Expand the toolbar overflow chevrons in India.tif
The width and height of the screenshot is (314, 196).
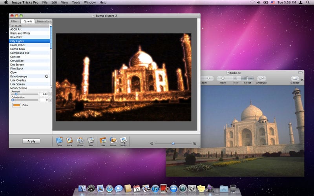pos(302,80)
